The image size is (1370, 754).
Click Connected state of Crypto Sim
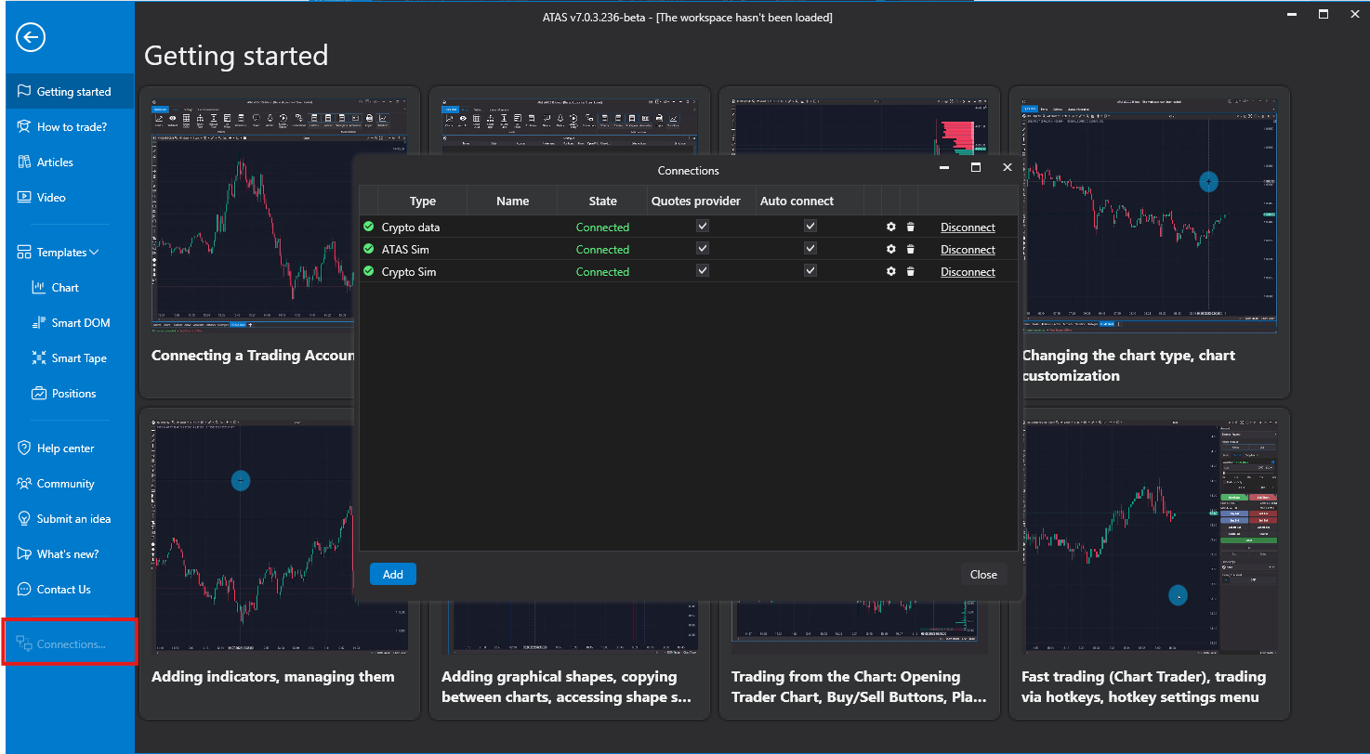(602, 272)
